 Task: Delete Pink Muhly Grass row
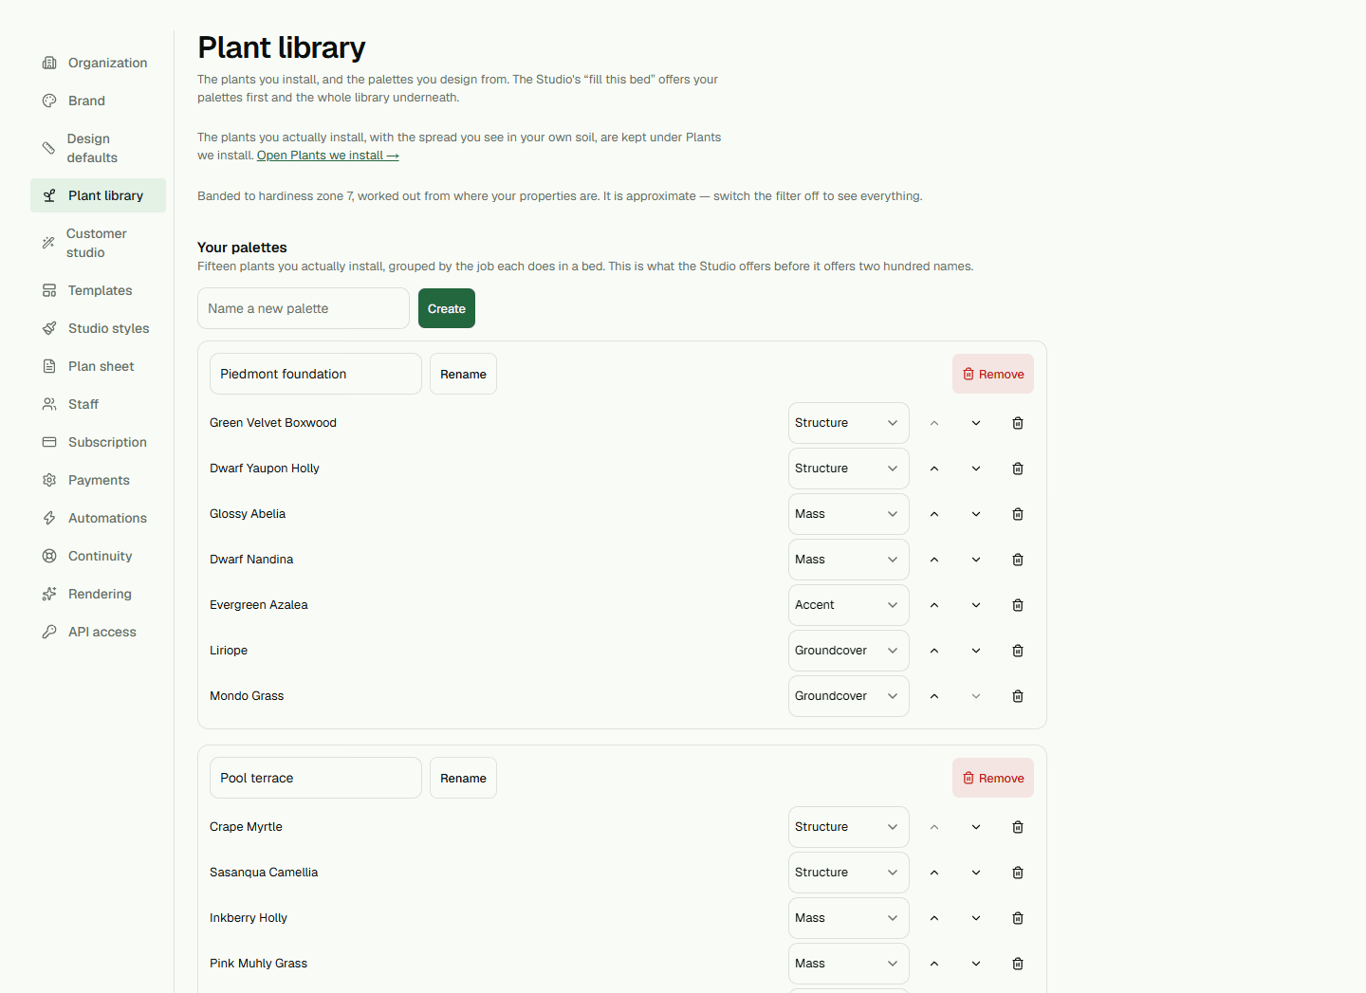[1018, 964]
